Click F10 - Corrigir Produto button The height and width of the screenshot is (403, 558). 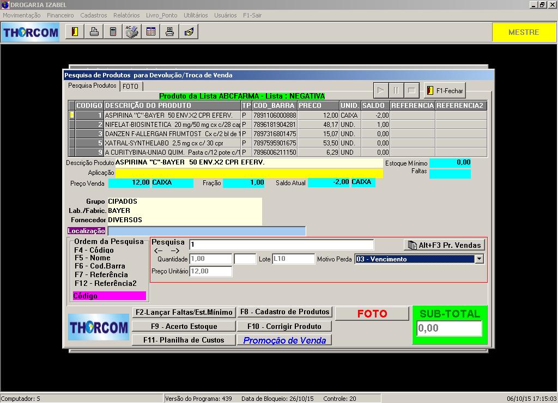click(284, 326)
